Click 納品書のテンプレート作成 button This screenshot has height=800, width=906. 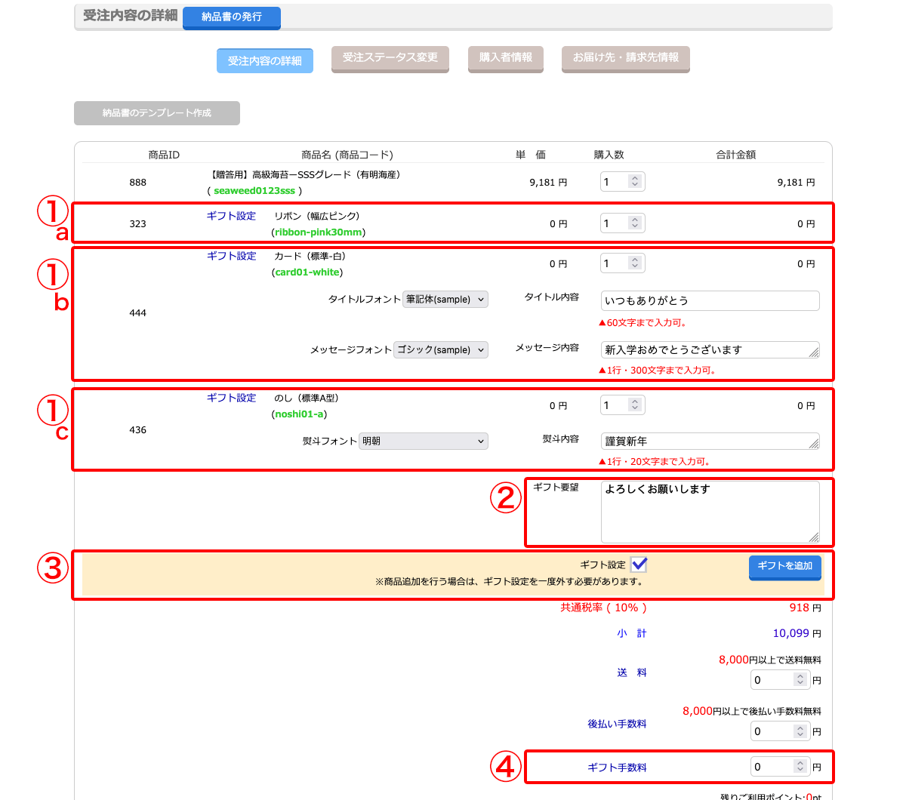click(x=157, y=113)
